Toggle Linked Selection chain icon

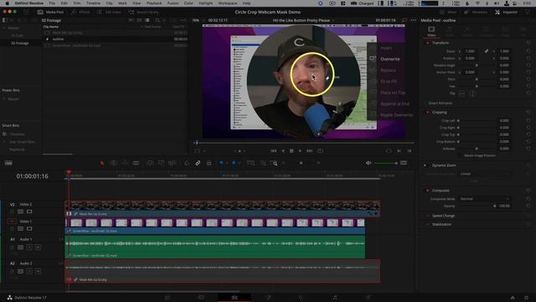(198, 164)
